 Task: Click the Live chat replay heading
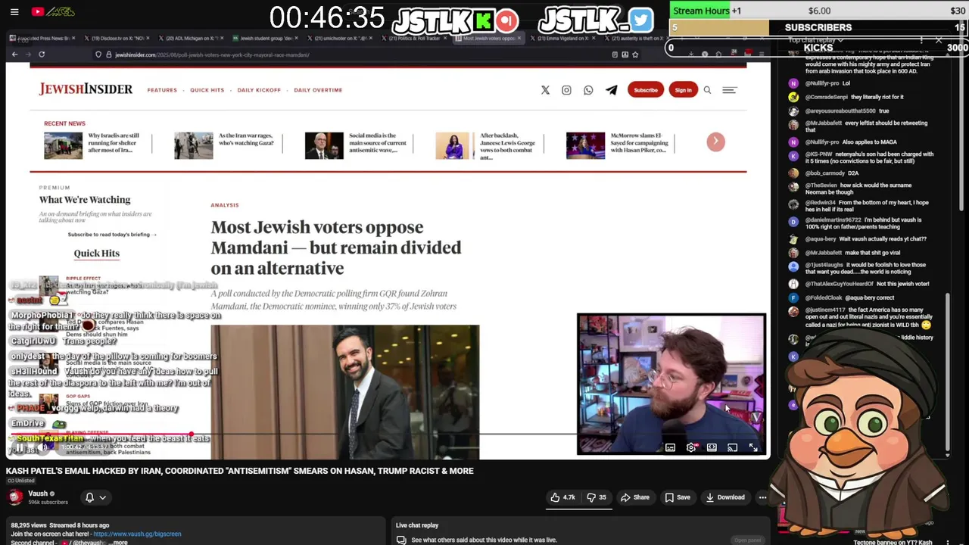[417, 525]
